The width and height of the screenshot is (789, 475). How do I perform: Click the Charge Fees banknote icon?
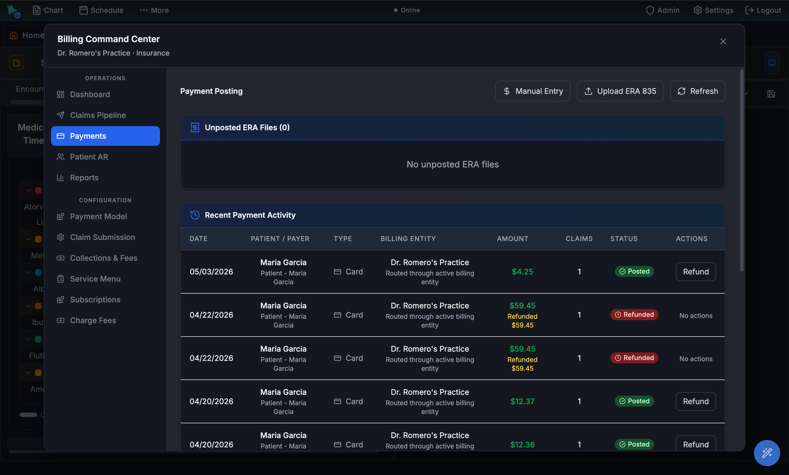(x=61, y=320)
